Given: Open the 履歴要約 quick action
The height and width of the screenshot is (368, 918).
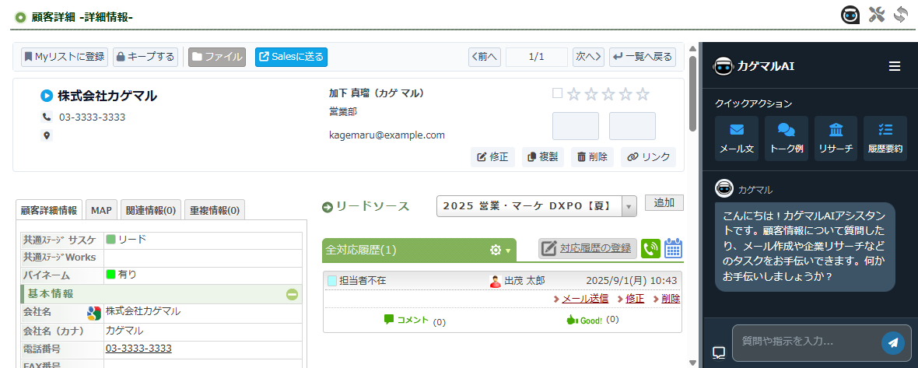Looking at the screenshot, I should 885,138.
